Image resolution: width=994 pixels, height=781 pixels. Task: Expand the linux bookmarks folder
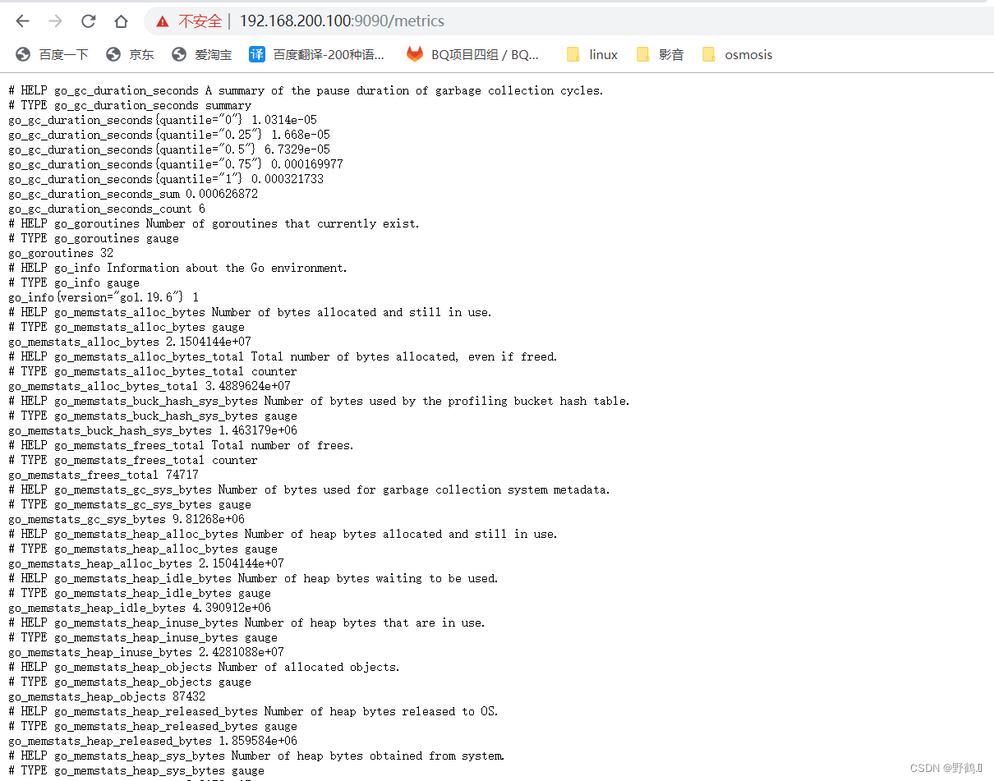591,54
